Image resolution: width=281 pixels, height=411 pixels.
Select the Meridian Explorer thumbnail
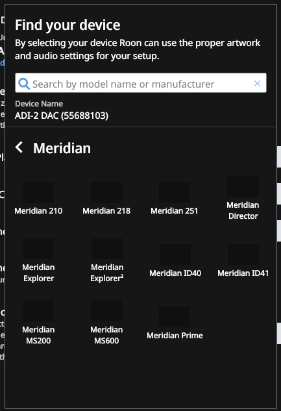point(38,249)
